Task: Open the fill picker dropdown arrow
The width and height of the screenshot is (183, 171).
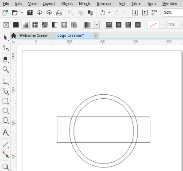Action: click(97, 25)
